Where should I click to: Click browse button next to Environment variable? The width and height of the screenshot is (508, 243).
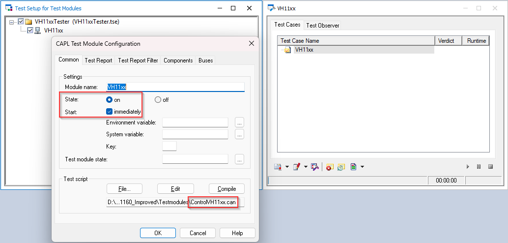click(239, 122)
